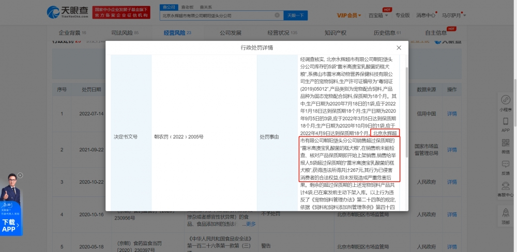Open 详情 for the 2020-10-22 row

pos(452,182)
